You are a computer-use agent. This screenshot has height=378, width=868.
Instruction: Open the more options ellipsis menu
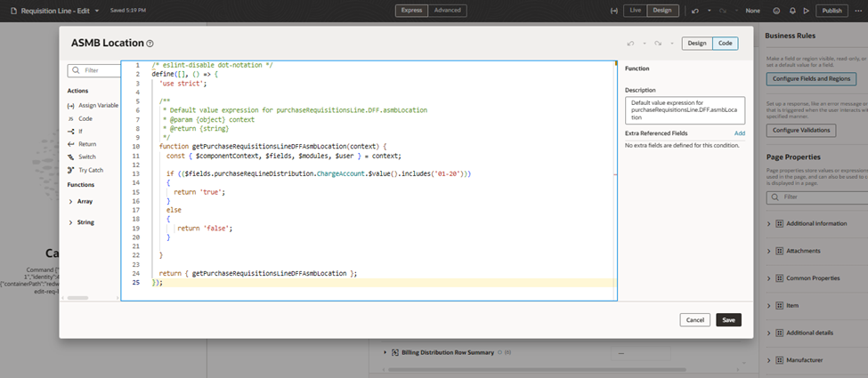click(858, 11)
